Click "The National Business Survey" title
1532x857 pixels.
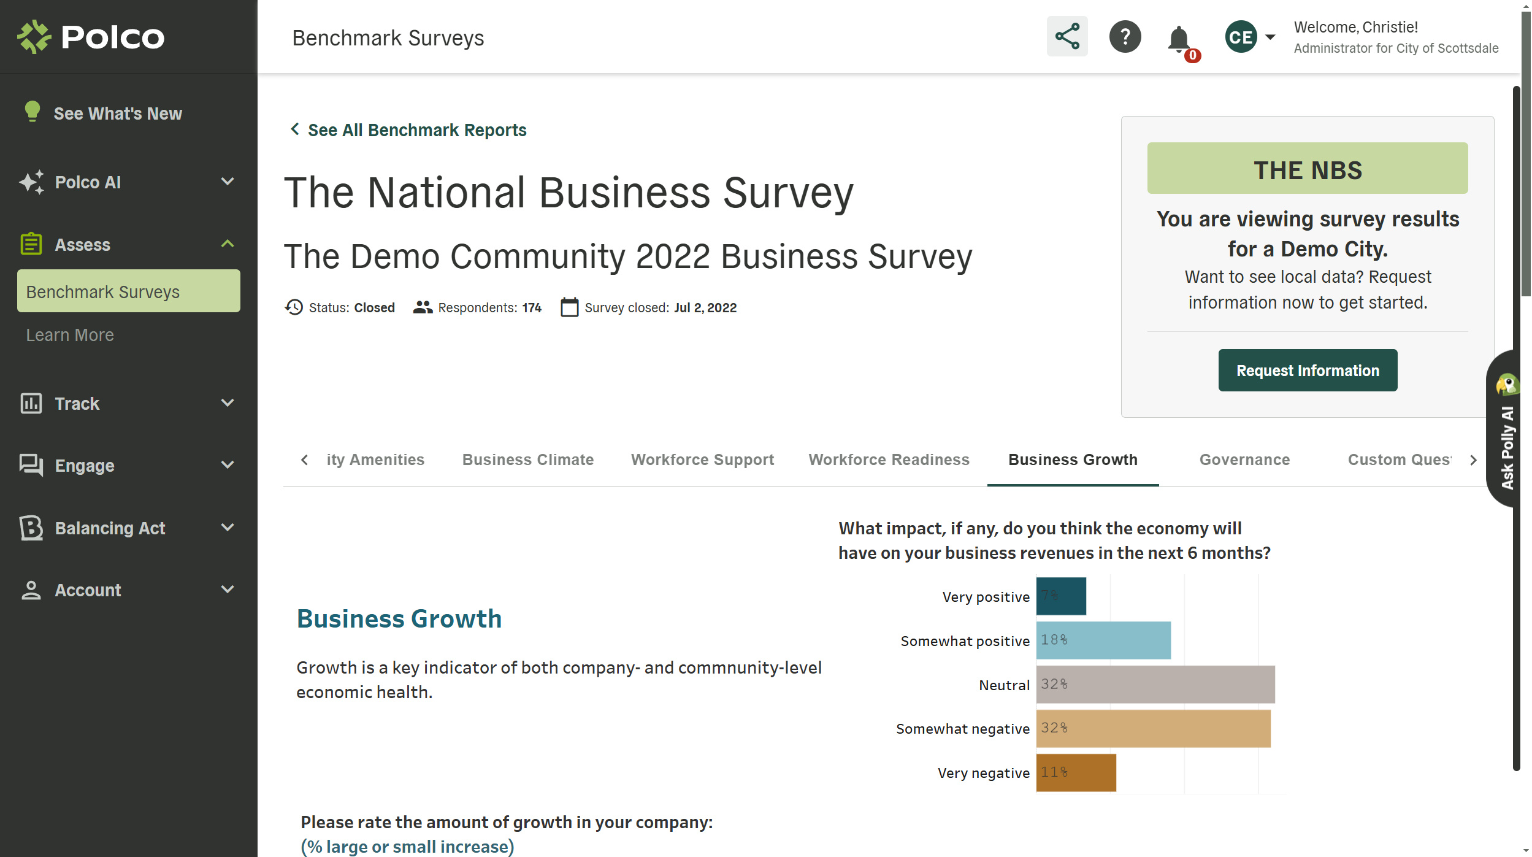pyautogui.click(x=569, y=193)
